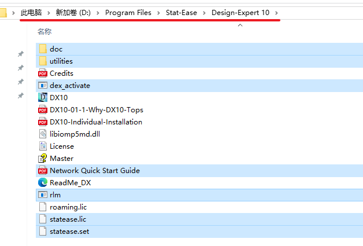363x246 pixels.
Task: Select the rlm executable icon
Action: (x=42, y=195)
